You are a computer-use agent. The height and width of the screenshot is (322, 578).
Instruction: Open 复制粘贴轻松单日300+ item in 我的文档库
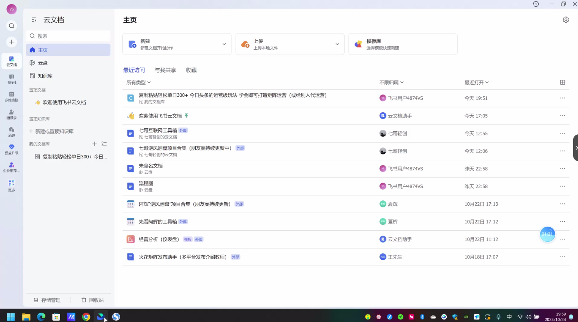(71, 157)
